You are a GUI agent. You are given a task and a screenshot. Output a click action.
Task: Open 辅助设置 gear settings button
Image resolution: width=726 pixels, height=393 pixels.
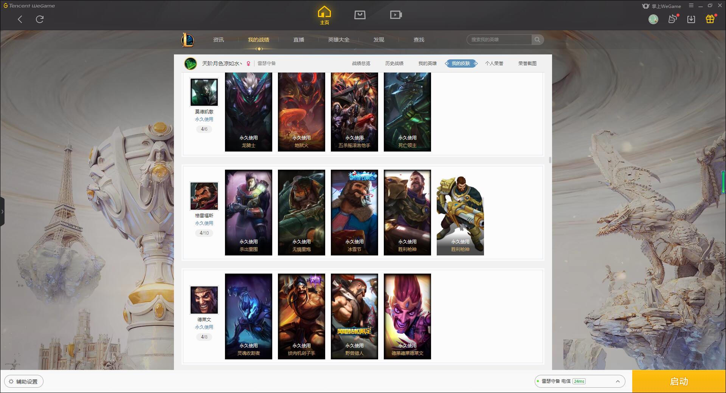pyautogui.click(x=24, y=382)
